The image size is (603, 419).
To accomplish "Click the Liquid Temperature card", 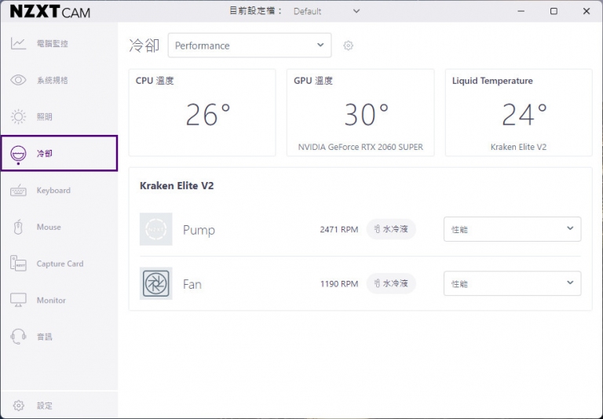I will coord(518,113).
